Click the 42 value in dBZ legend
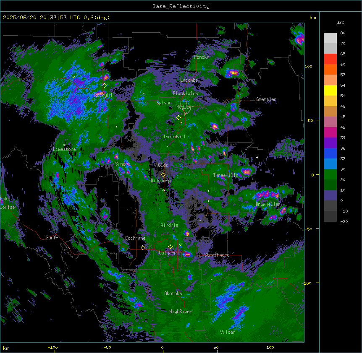This screenshot has height=353, width=362. pos(343,127)
